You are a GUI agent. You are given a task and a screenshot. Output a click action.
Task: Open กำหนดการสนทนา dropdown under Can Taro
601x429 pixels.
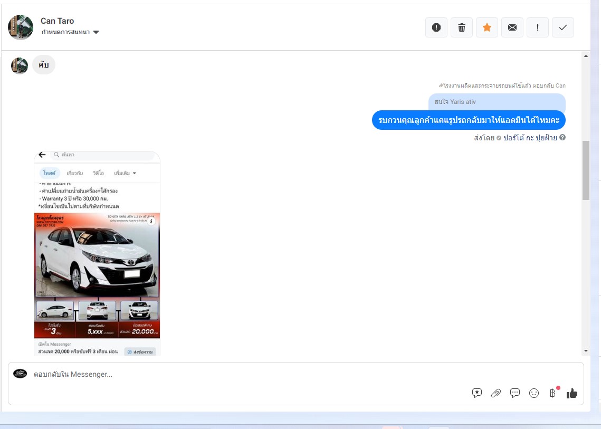[x=70, y=32]
